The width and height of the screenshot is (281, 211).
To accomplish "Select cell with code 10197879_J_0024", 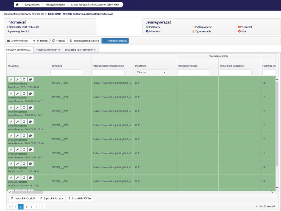I will [x=70, y=181].
